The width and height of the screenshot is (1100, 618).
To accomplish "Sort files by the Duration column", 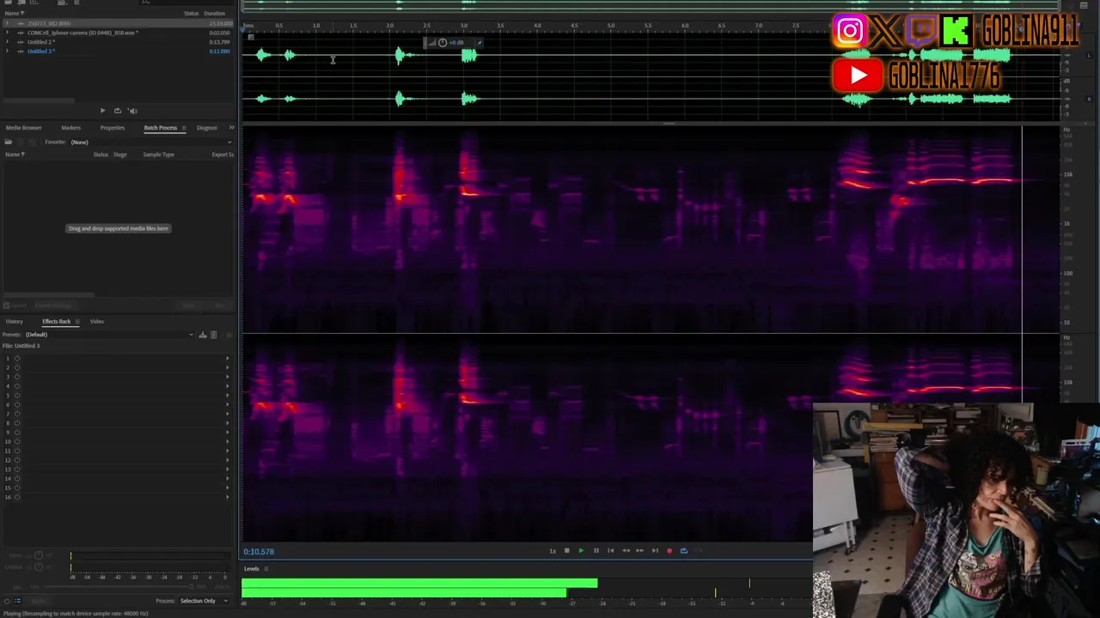I will pyautogui.click(x=215, y=14).
